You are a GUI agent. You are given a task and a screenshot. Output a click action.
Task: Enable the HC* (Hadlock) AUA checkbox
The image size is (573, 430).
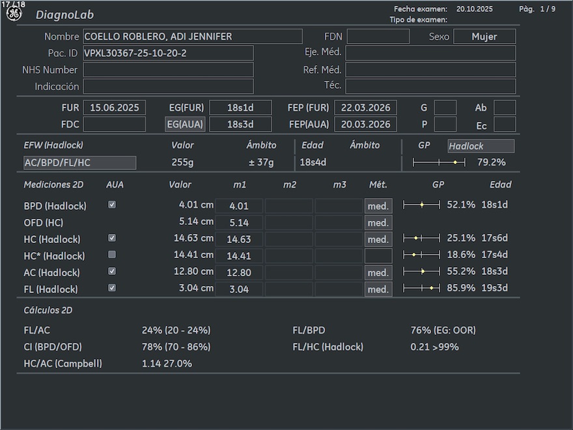pyautogui.click(x=112, y=255)
